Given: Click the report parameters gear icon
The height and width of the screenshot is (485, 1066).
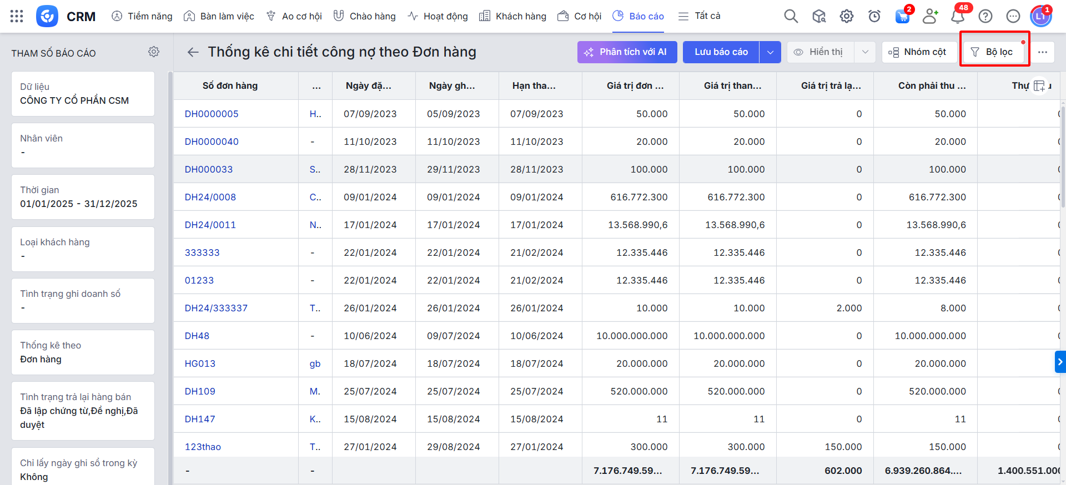Looking at the screenshot, I should click(154, 52).
